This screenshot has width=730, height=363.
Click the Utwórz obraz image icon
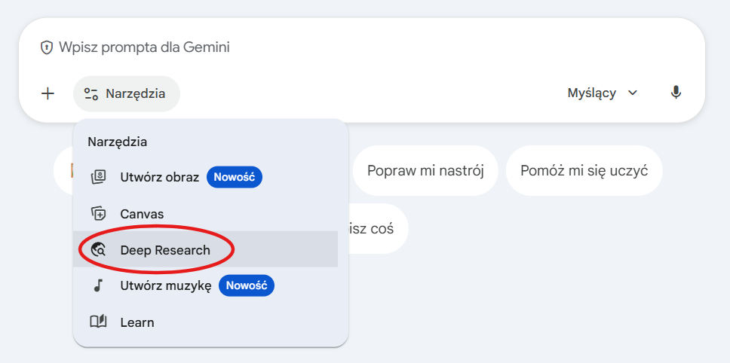point(98,177)
